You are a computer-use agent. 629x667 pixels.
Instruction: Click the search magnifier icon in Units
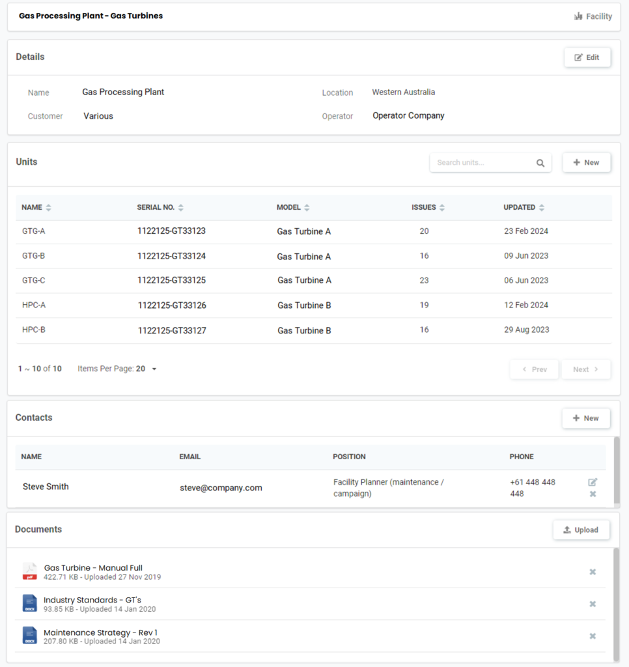pos(540,163)
